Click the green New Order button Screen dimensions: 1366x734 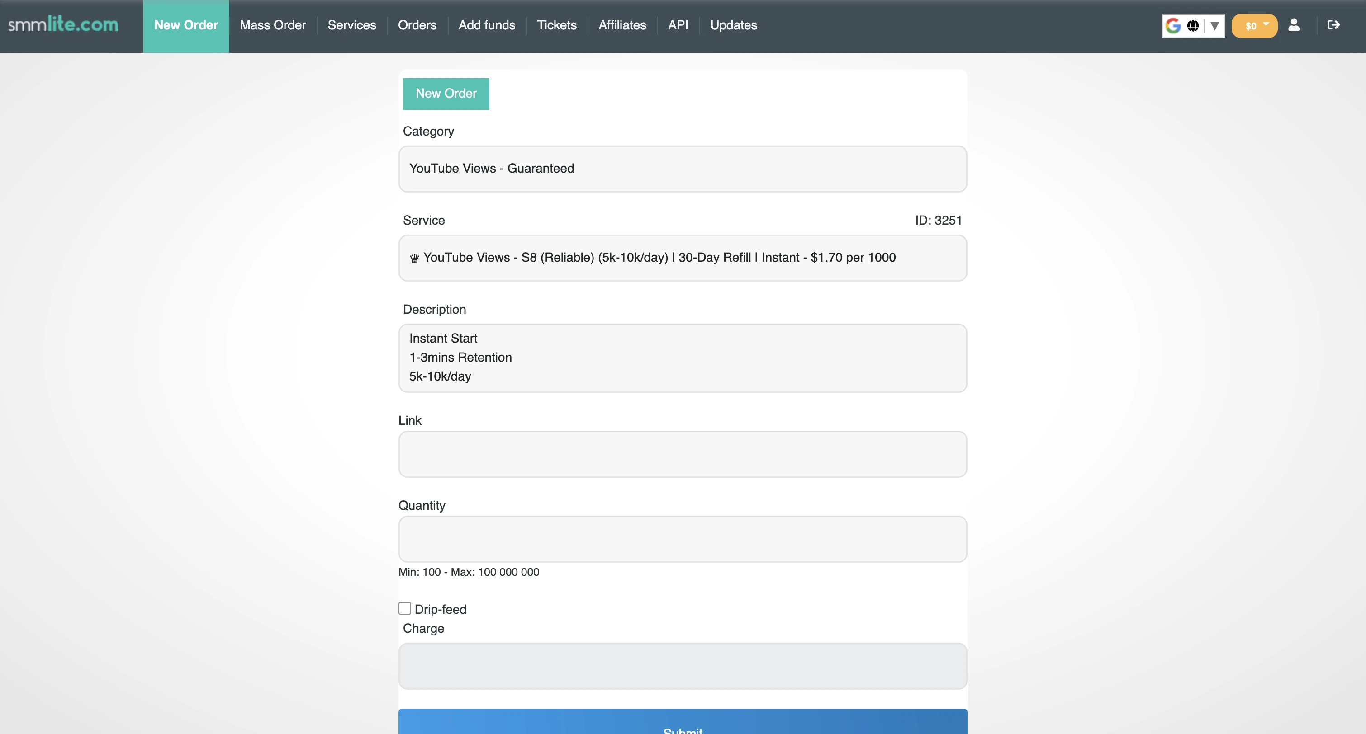point(446,94)
